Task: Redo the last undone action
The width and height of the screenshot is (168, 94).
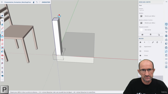Action: [40, 2]
